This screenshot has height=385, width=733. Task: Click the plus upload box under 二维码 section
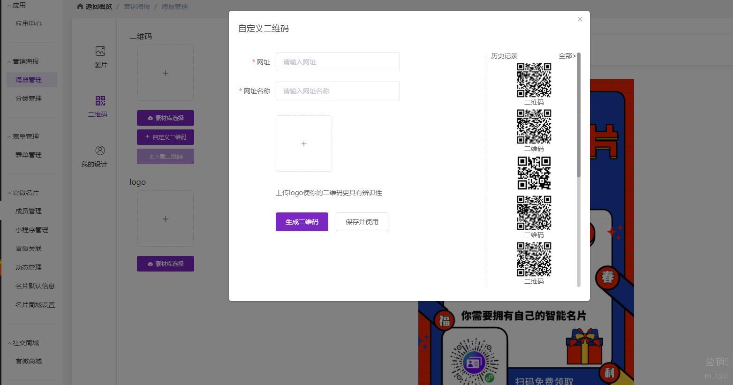(166, 73)
